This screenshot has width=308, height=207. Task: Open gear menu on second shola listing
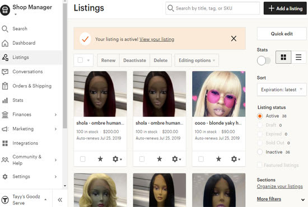tap(176, 159)
